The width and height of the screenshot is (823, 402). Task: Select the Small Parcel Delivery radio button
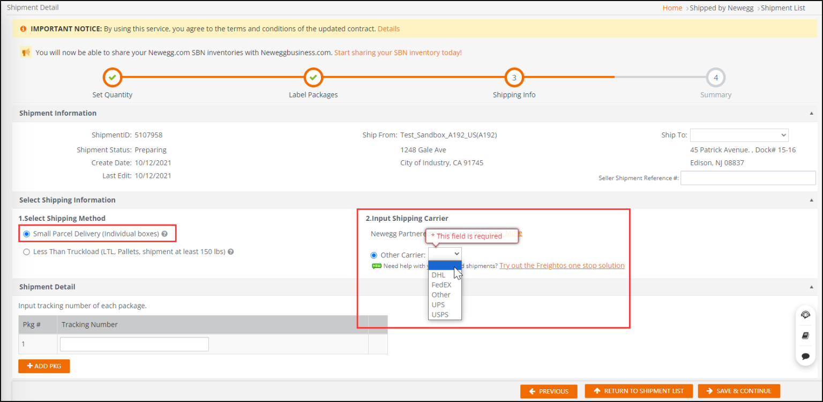(26, 234)
